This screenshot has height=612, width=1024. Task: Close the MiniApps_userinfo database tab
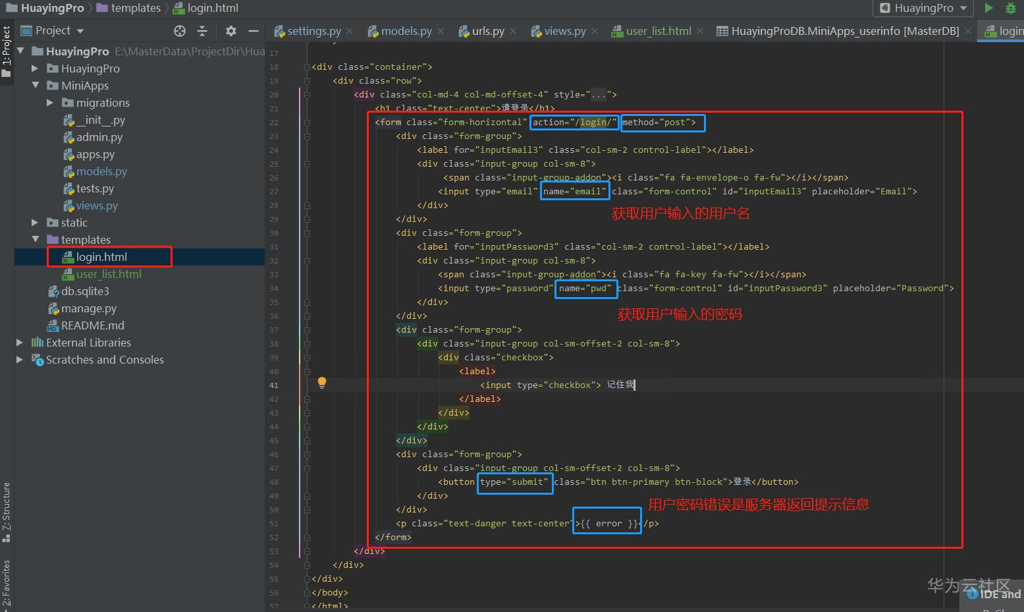[x=967, y=31]
